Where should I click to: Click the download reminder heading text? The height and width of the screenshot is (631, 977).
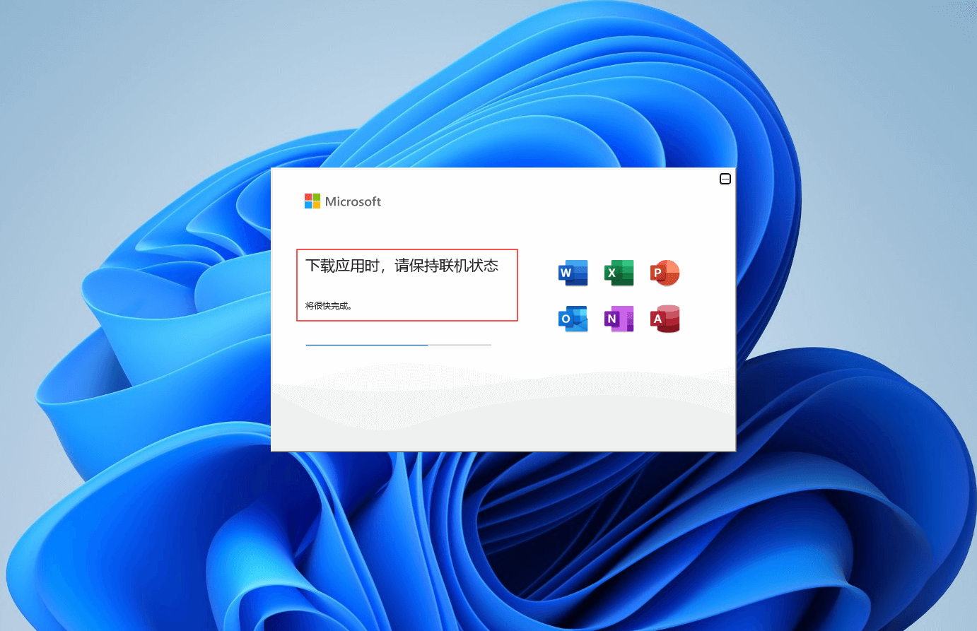(x=402, y=265)
